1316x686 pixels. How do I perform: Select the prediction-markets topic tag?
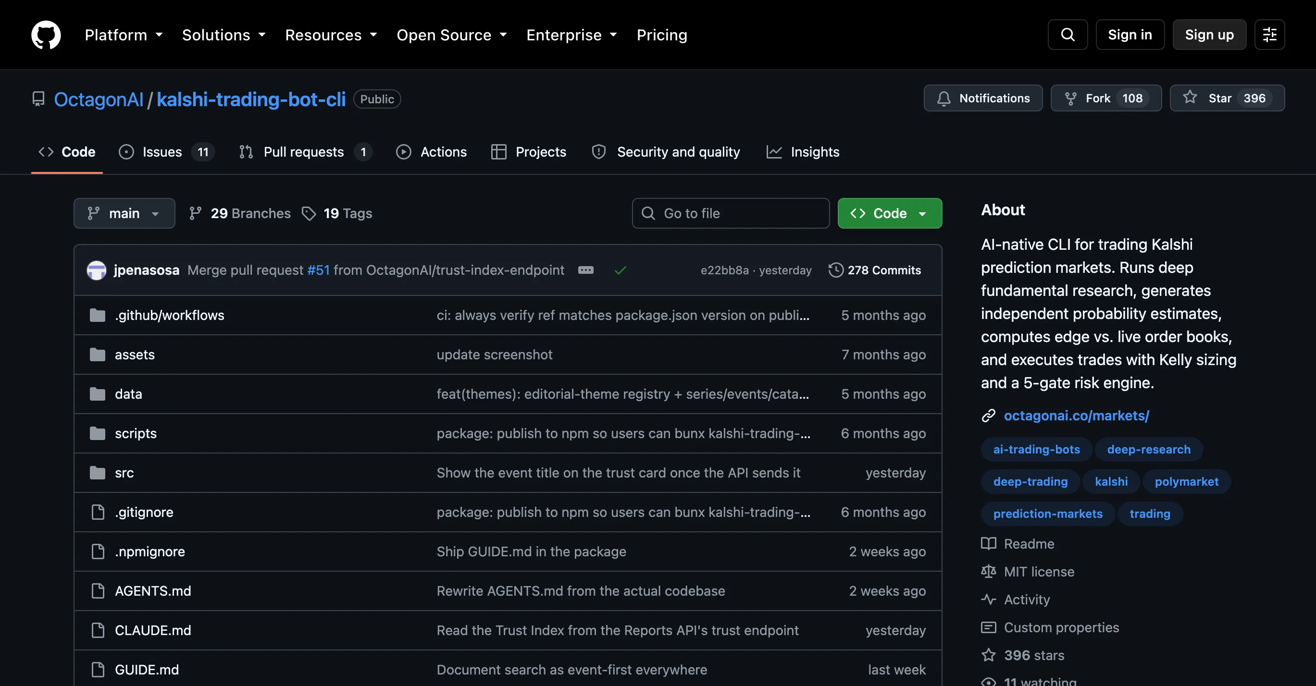point(1047,514)
